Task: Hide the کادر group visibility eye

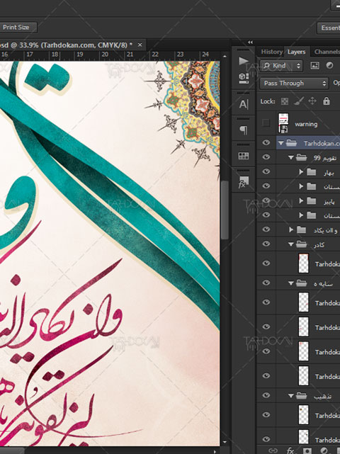Action: pyautogui.click(x=266, y=244)
